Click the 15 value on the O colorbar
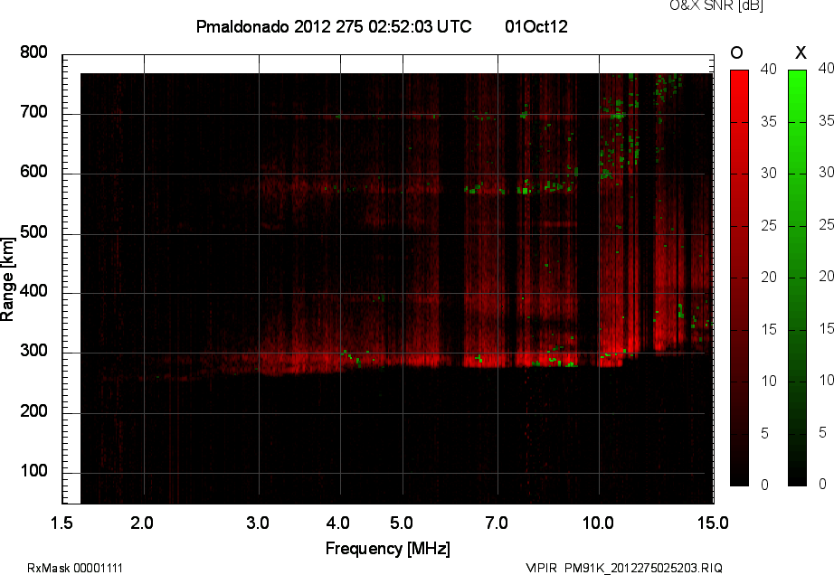The image size is (834, 575). [x=769, y=329]
